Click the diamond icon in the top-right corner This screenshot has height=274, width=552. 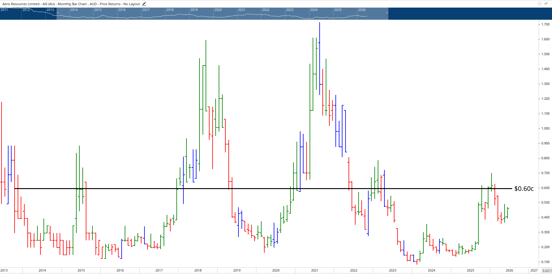(x=539, y=4)
